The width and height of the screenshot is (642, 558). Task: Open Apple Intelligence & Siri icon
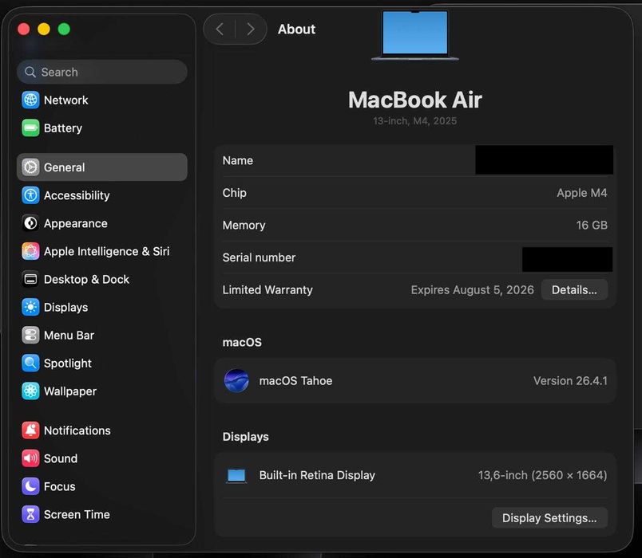tap(30, 251)
